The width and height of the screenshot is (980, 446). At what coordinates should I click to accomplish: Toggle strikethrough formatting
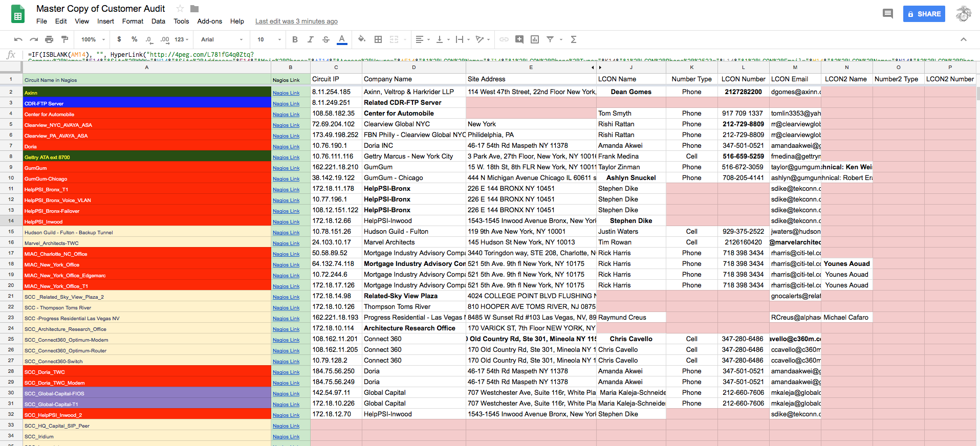325,39
